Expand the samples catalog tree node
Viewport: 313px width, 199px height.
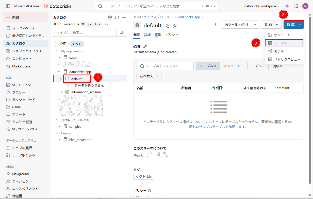(59, 126)
